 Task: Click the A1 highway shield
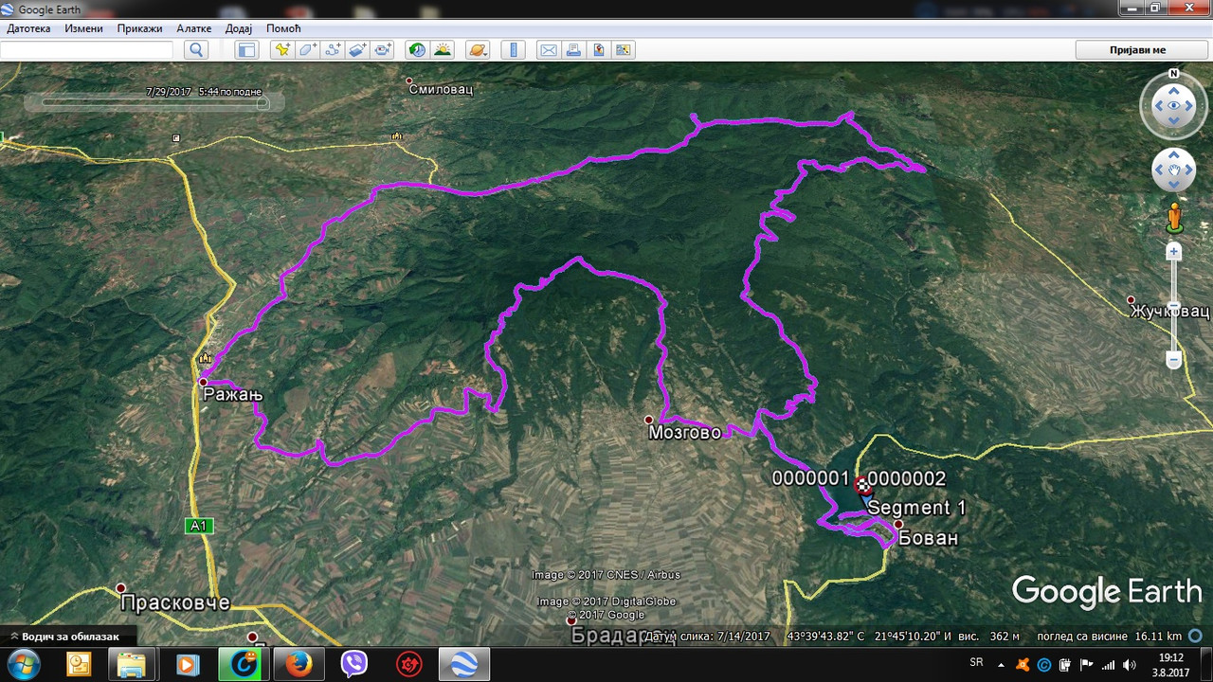pyautogui.click(x=199, y=526)
